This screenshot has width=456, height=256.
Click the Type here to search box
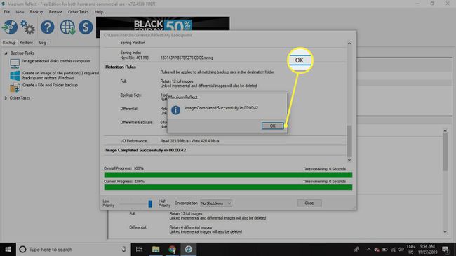73,249
